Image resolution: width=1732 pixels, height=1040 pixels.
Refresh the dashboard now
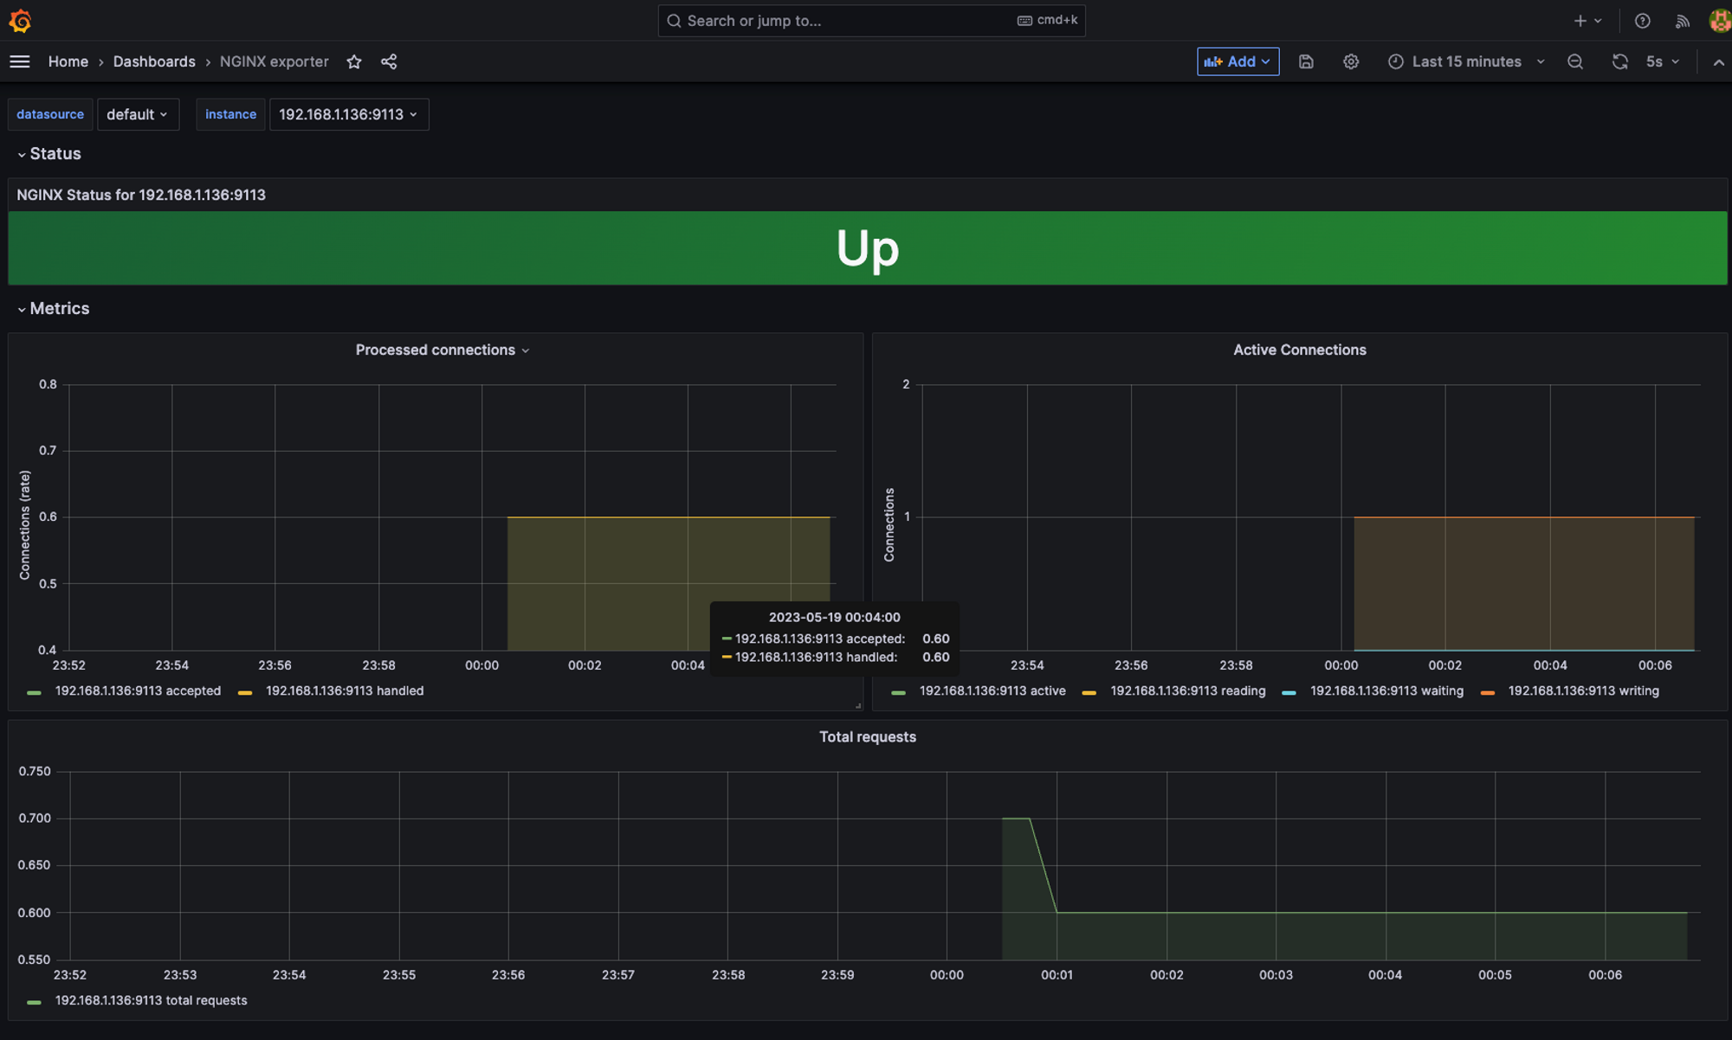1619,61
